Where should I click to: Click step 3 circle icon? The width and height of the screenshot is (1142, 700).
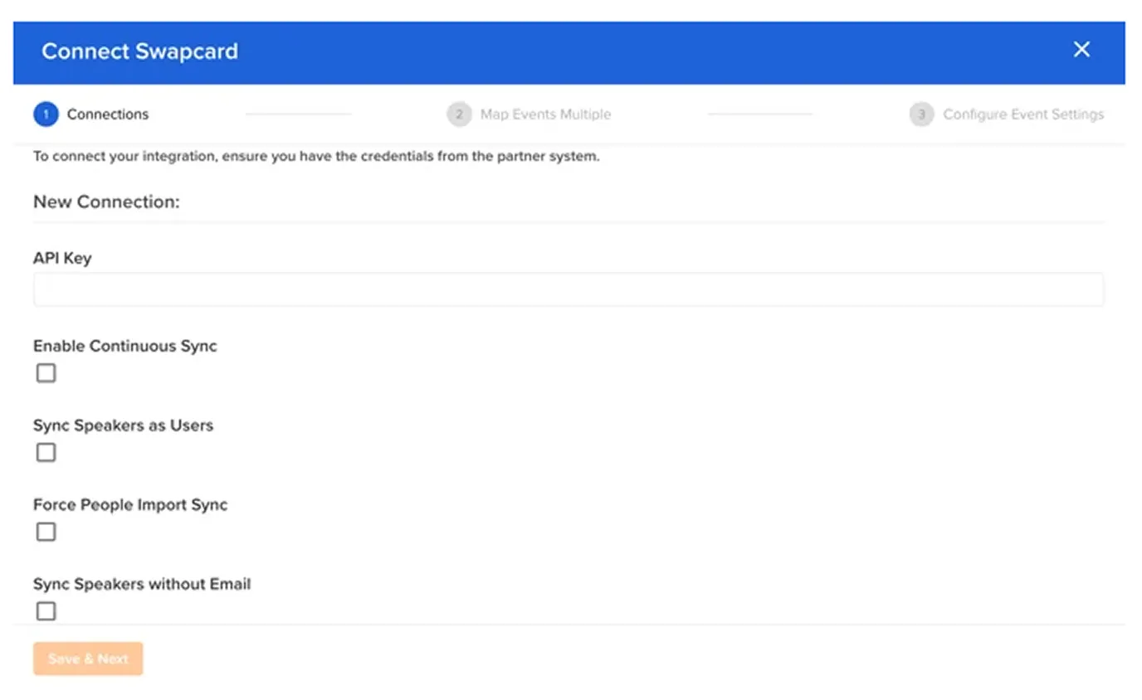pos(921,114)
